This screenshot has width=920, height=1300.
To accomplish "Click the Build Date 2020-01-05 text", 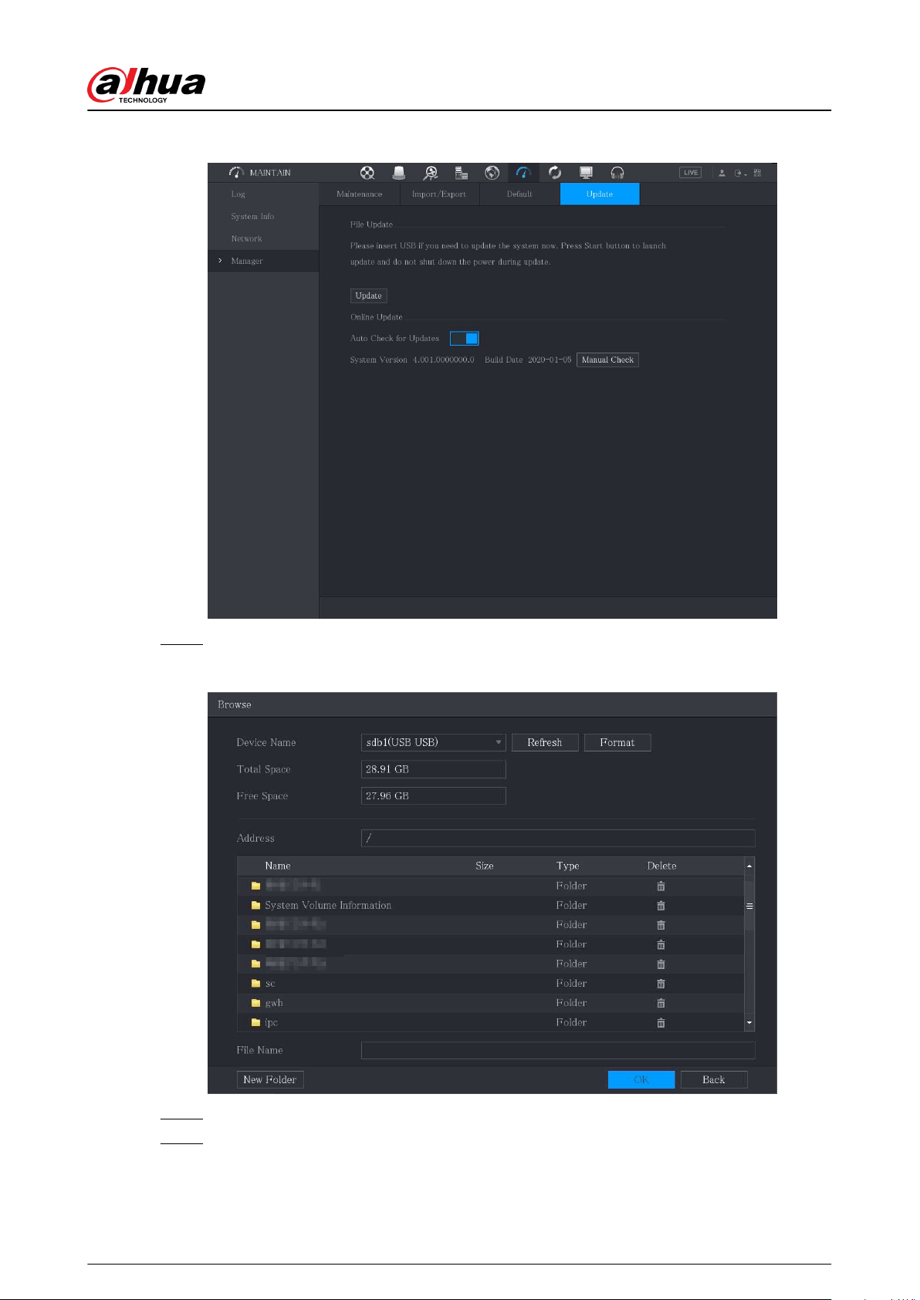I will (x=528, y=360).
